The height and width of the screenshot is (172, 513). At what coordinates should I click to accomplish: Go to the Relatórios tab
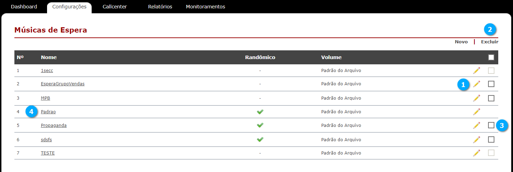click(x=160, y=7)
